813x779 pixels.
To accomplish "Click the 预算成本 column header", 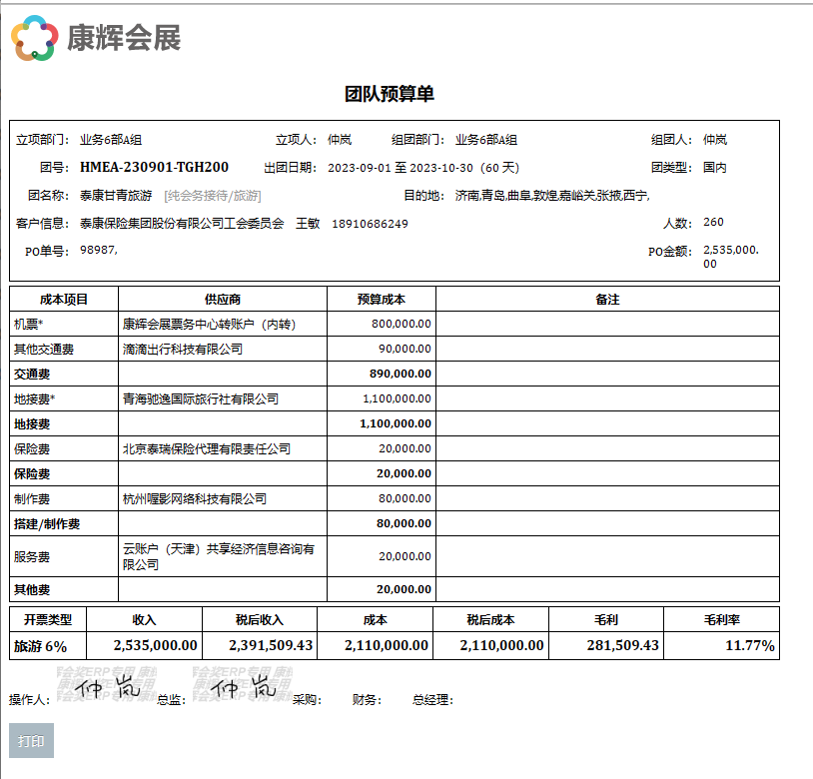I will 381,299.
